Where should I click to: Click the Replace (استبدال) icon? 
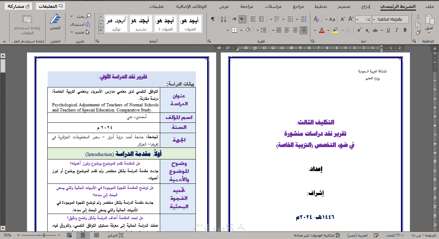pyautogui.click(x=88, y=24)
